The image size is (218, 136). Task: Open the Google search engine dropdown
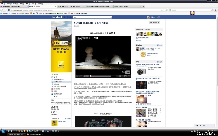170,10
